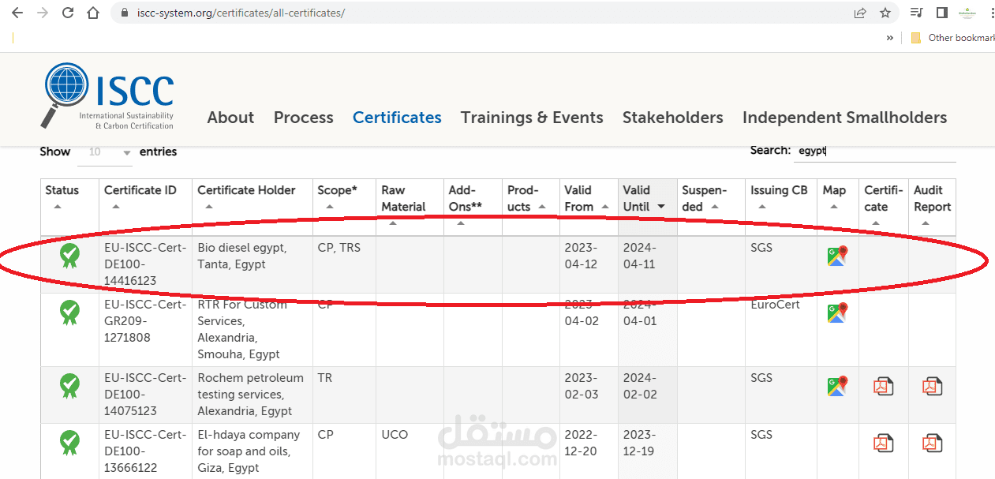
Task: Click the search field containing egypt
Action: 874,151
